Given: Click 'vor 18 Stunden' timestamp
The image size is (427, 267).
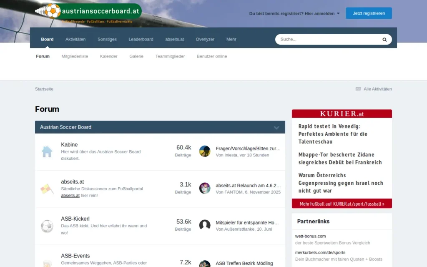Looking at the screenshot, I should coord(254,155).
